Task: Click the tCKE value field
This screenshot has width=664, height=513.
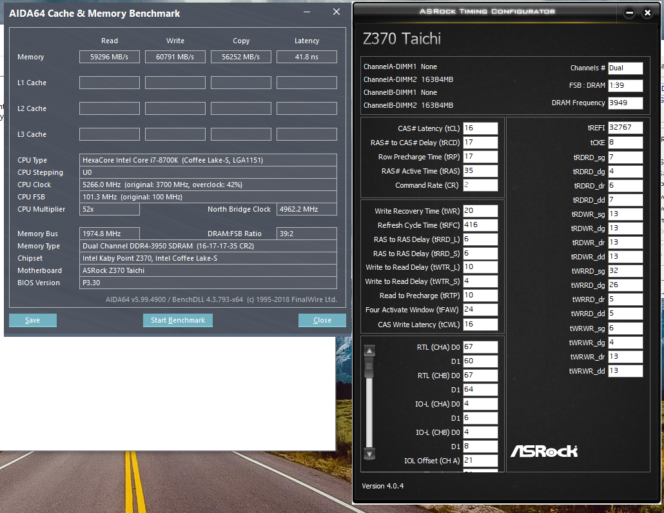Action: pos(625,143)
